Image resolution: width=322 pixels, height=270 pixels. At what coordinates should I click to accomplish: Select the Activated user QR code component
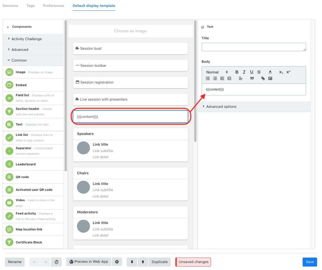[x=33, y=190]
